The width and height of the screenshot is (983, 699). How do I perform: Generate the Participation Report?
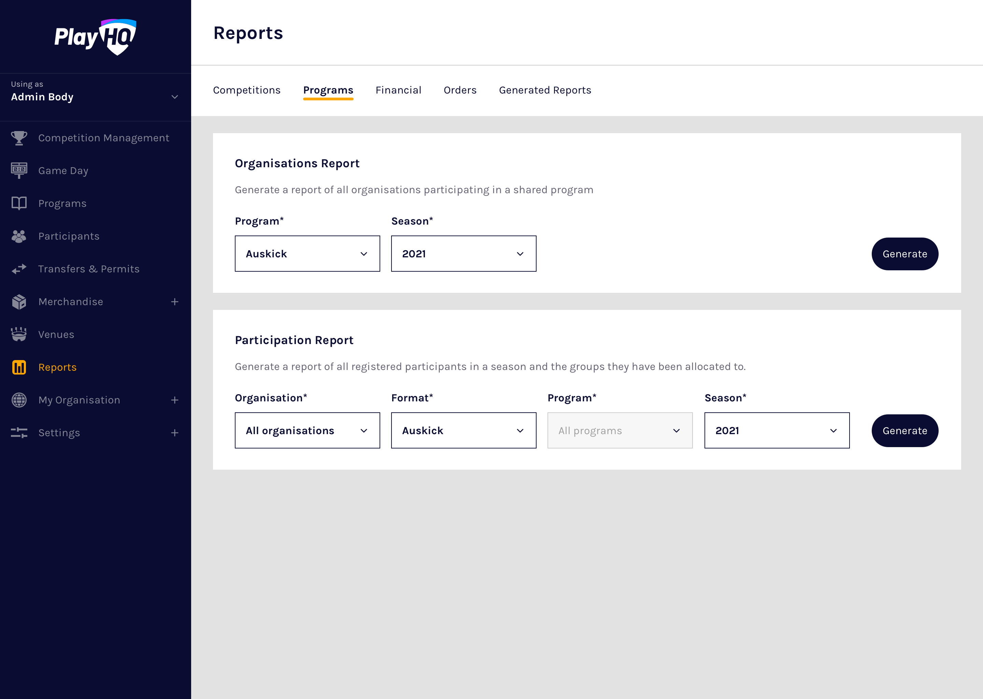[x=905, y=430]
